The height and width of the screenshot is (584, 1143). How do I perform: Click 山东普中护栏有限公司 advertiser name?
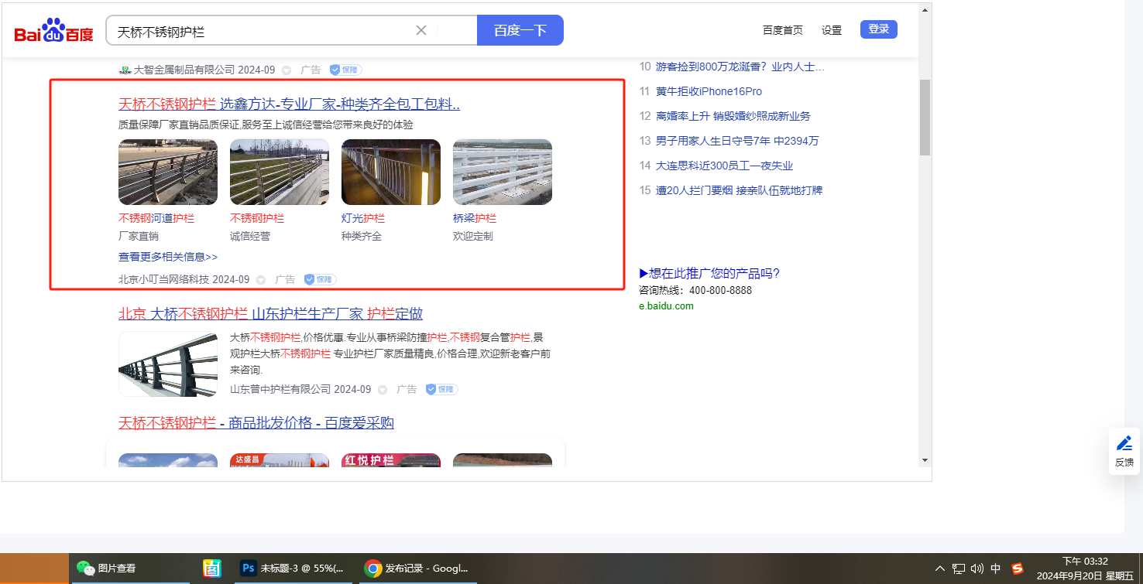[x=280, y=389]
